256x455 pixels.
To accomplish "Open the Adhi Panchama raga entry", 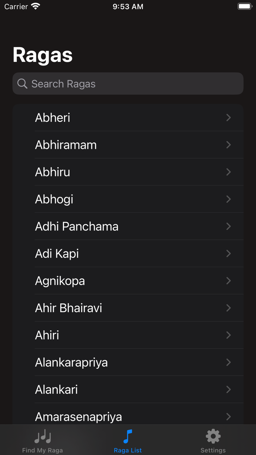I will click(128, 226).
